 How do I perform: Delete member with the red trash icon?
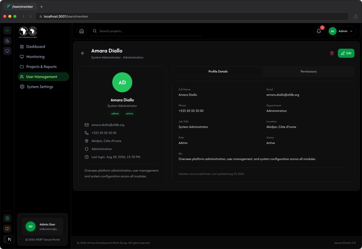pyautogui.click(x=332, y=53)
